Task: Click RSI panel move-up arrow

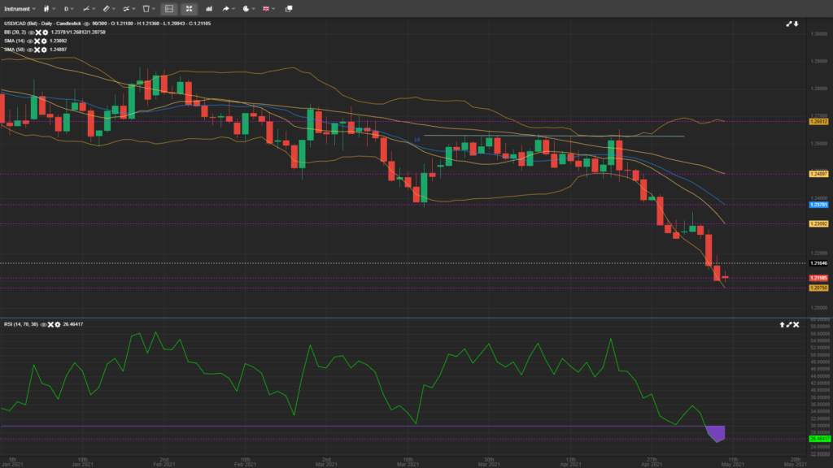Action: click(x=782, y=324)
